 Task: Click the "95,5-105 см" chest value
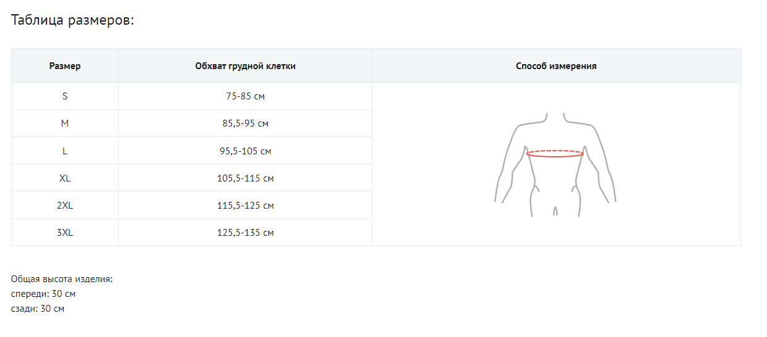point(245,151)
